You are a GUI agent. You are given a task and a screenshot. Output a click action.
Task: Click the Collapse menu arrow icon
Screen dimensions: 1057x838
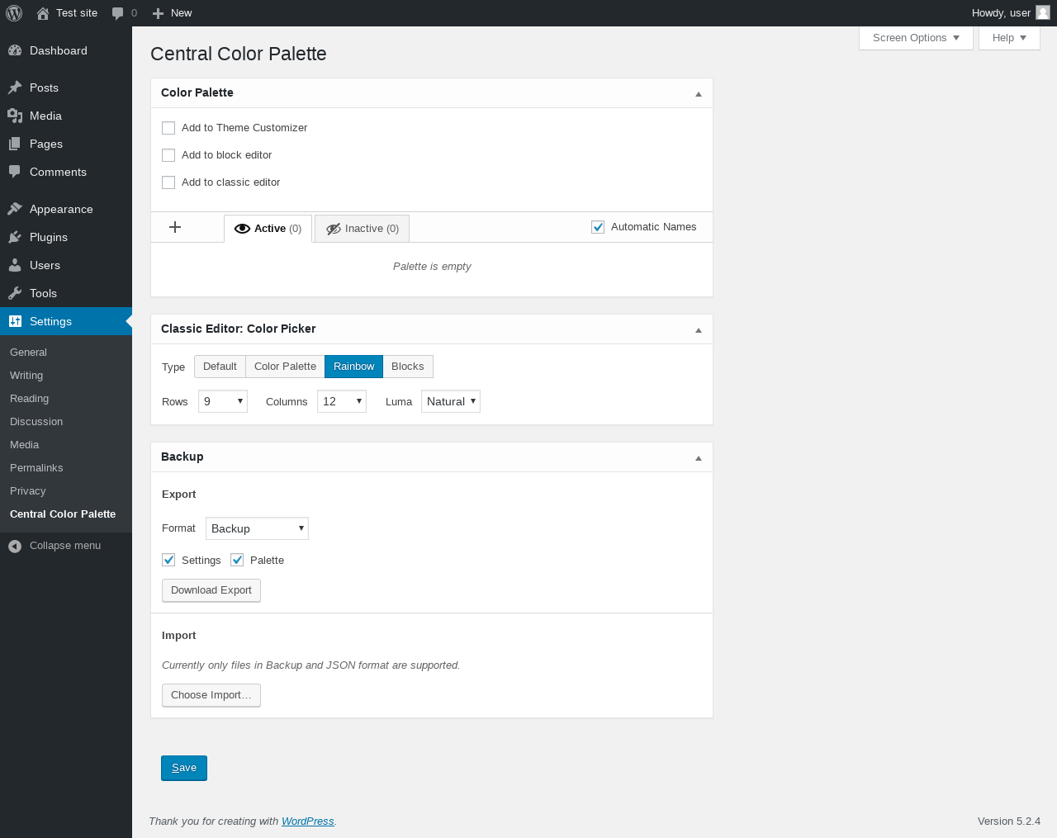15,546
